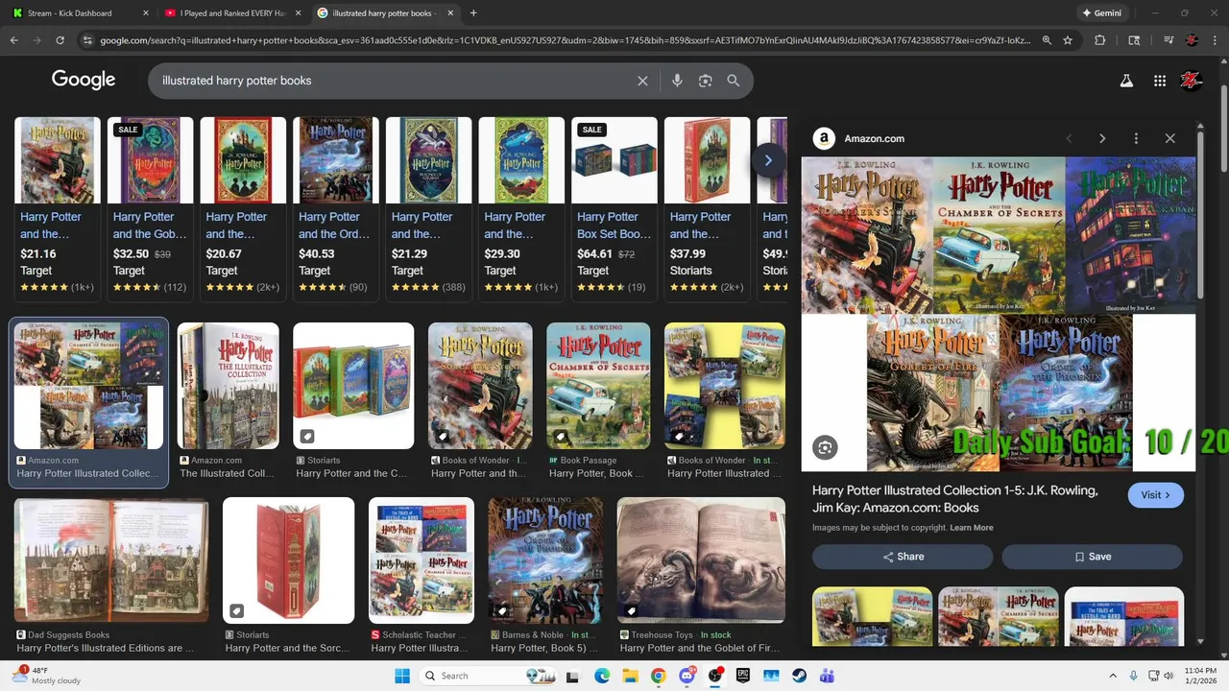Open the $21.16 Target product card

tap(58, 208)
